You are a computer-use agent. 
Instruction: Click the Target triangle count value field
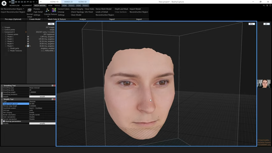(x=42, y=104)
